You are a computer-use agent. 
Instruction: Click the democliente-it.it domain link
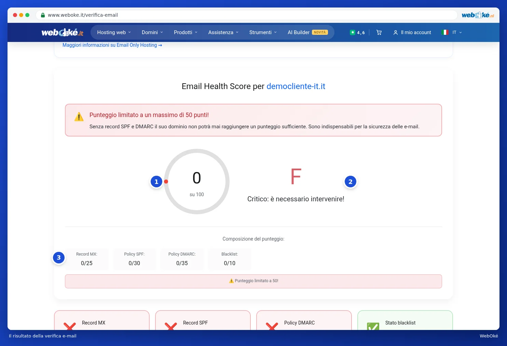point(296,86)
